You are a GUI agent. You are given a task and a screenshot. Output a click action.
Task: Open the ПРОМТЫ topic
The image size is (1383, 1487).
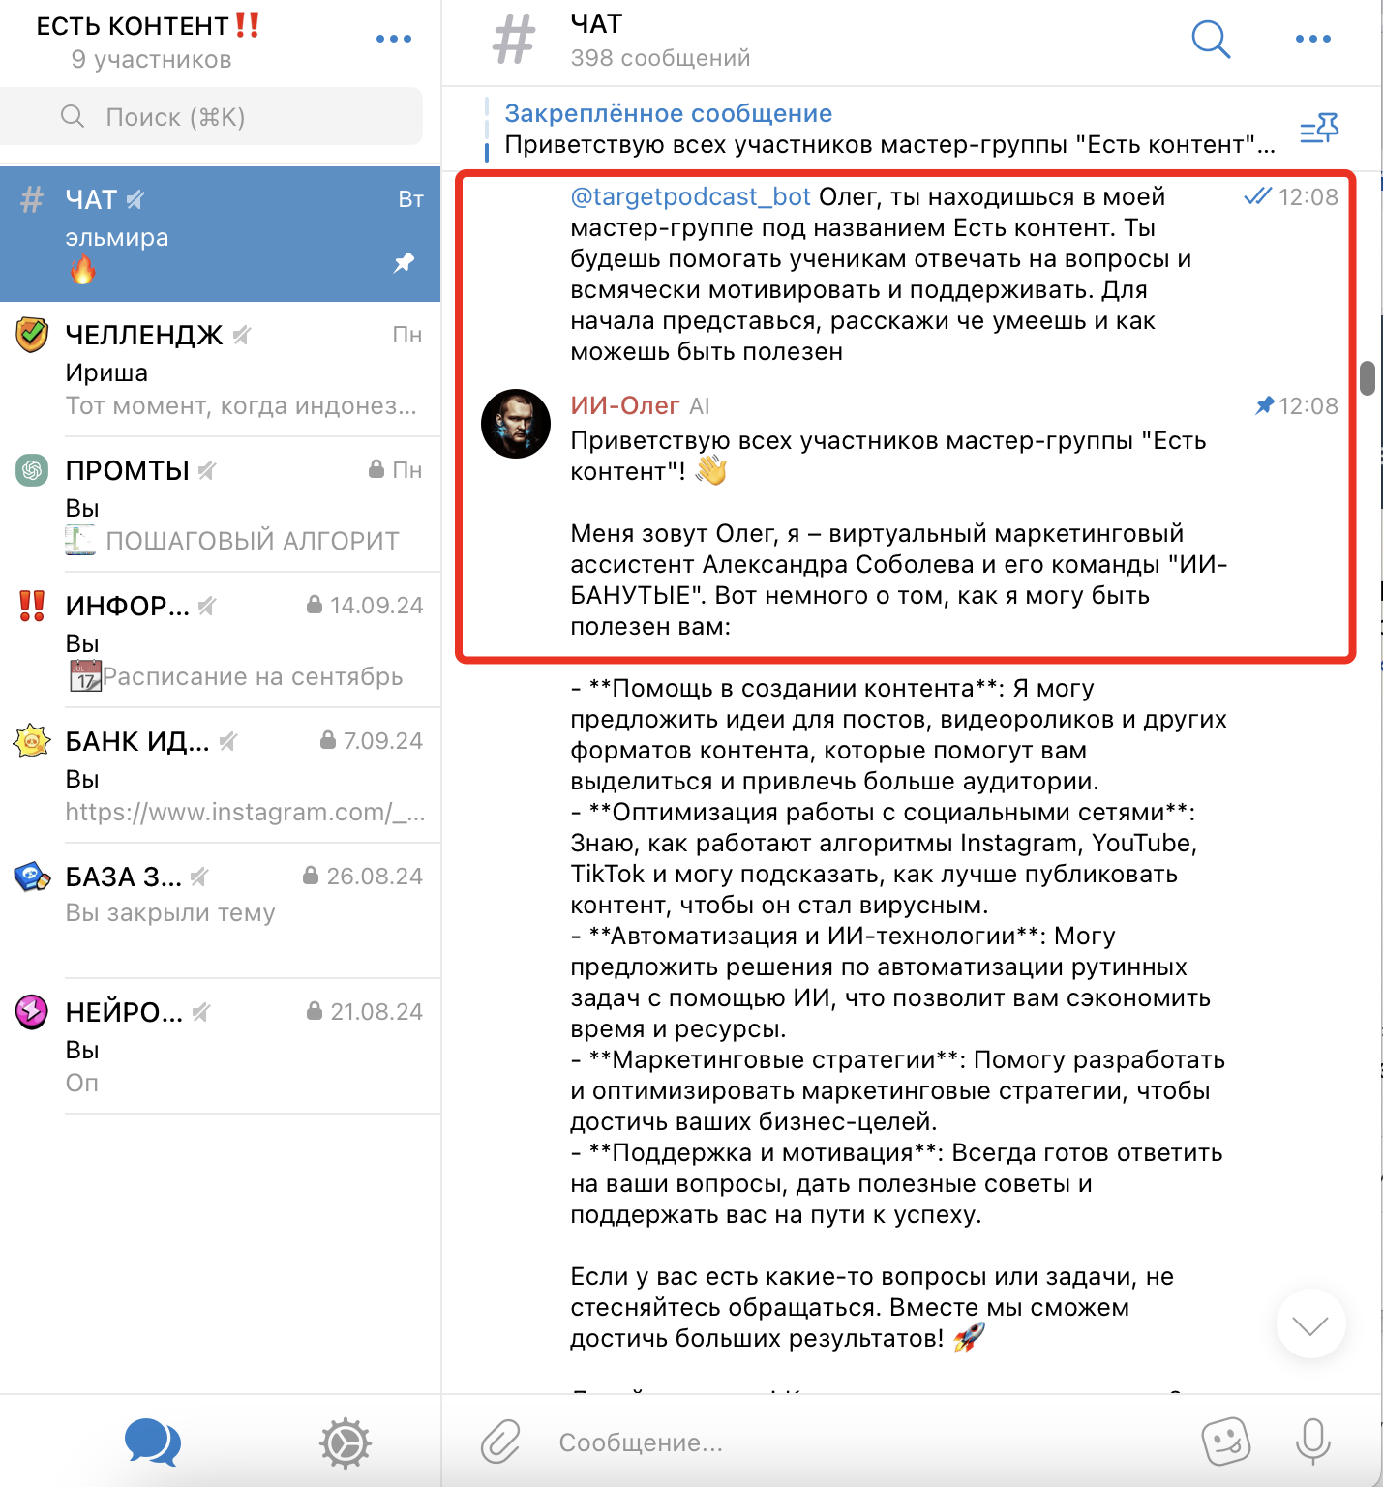pyautogui.click(x=221, y=504)
